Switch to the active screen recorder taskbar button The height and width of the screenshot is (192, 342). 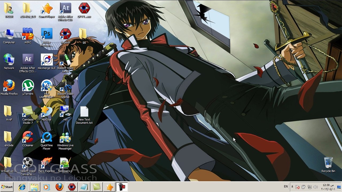[122, 187]
